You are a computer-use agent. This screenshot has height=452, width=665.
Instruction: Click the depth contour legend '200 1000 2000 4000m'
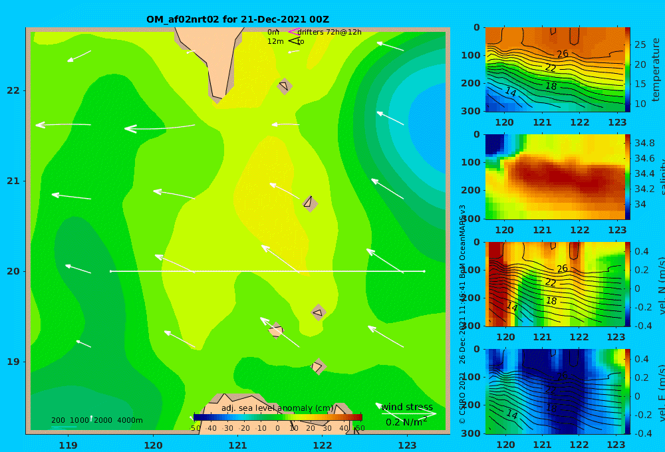pyautogui.click(x=96, y=420)
